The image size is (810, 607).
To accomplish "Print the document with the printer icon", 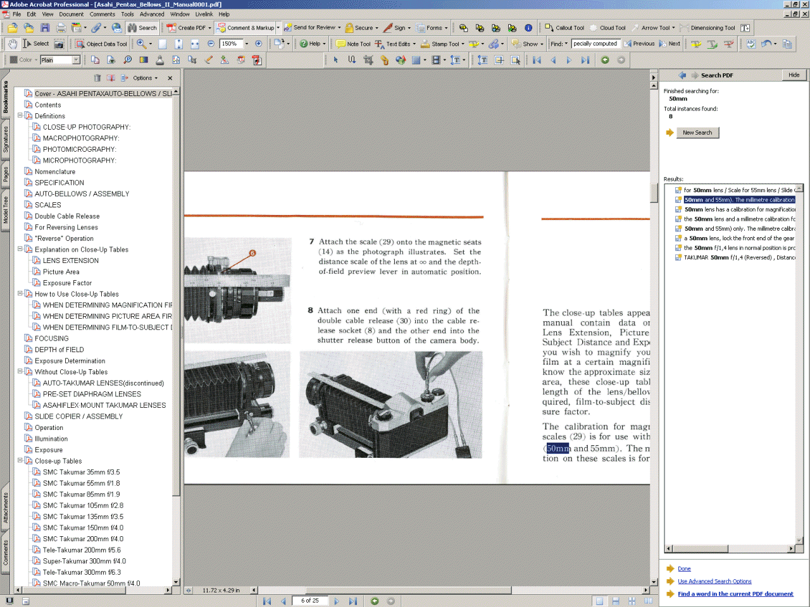I will pos(61,28).
